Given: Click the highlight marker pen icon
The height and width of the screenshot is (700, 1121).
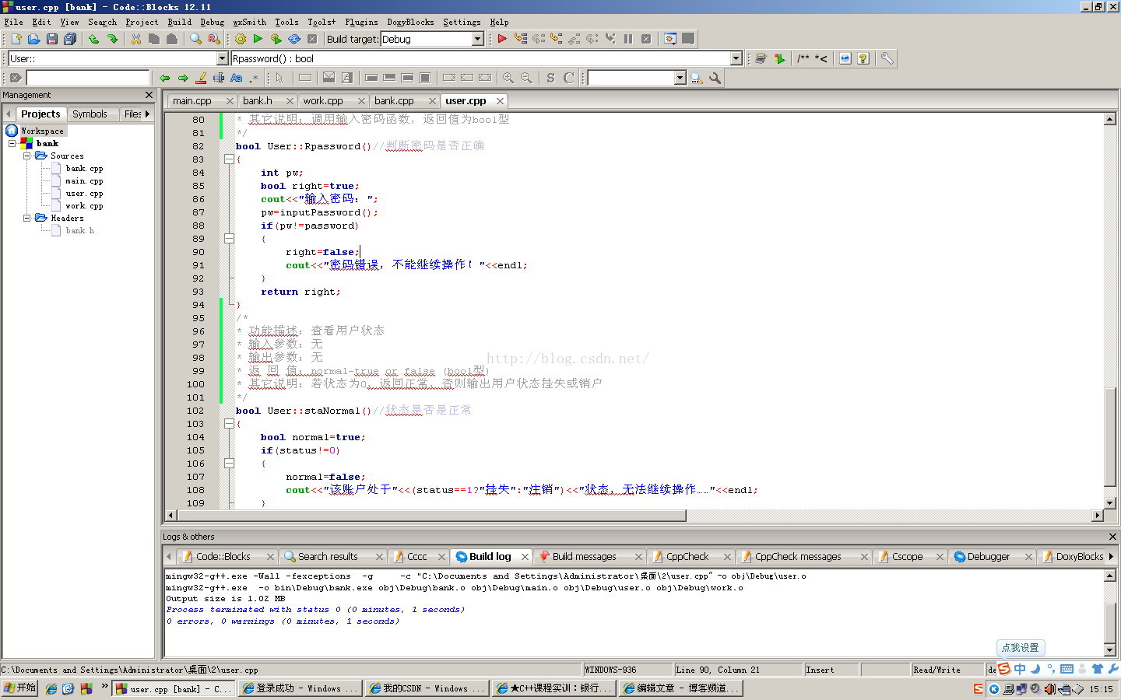Looking at the screenshot, I should 201,78.
